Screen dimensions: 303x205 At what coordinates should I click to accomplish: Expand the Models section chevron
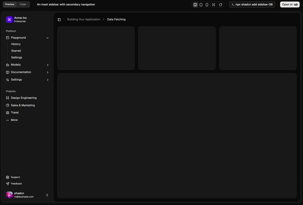tap(47, 65)
